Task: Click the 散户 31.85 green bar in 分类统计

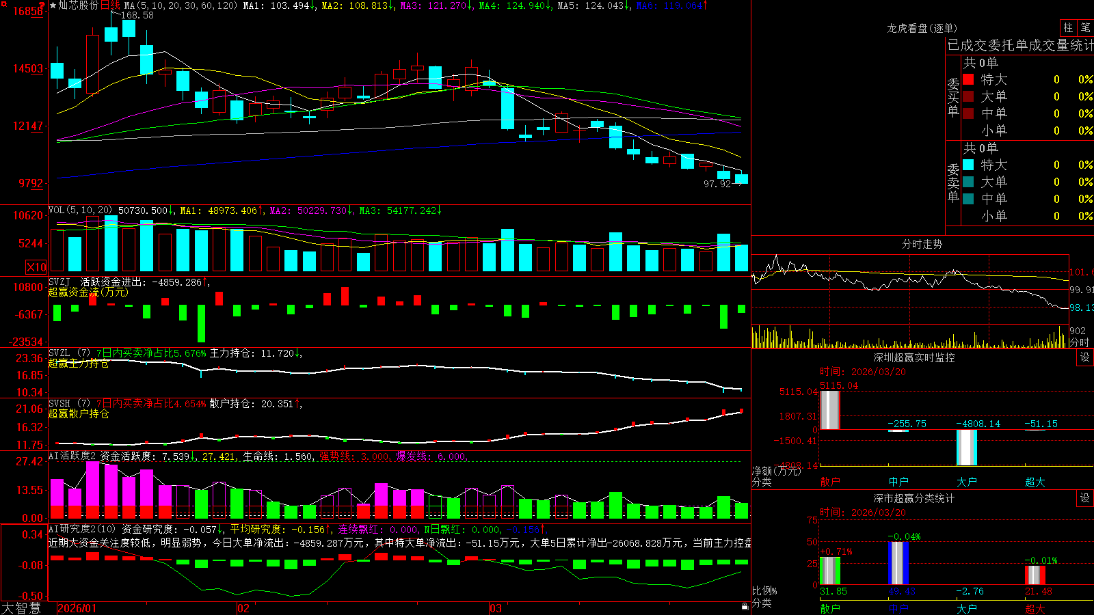Action: [x=830, y=571]
